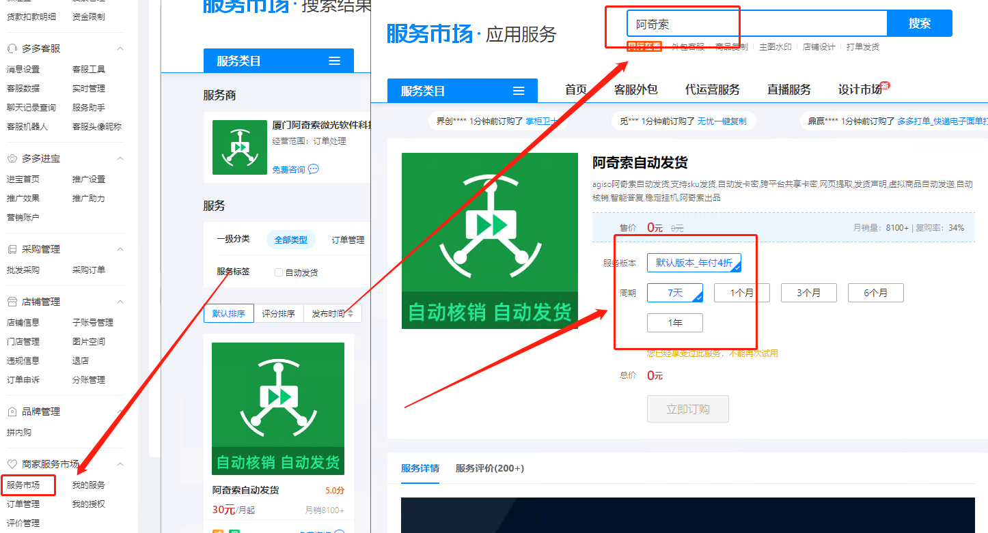The height and width of the screenshot is (533, 988).
Task: Click the 立即订购 button
Action: point(688,409)
